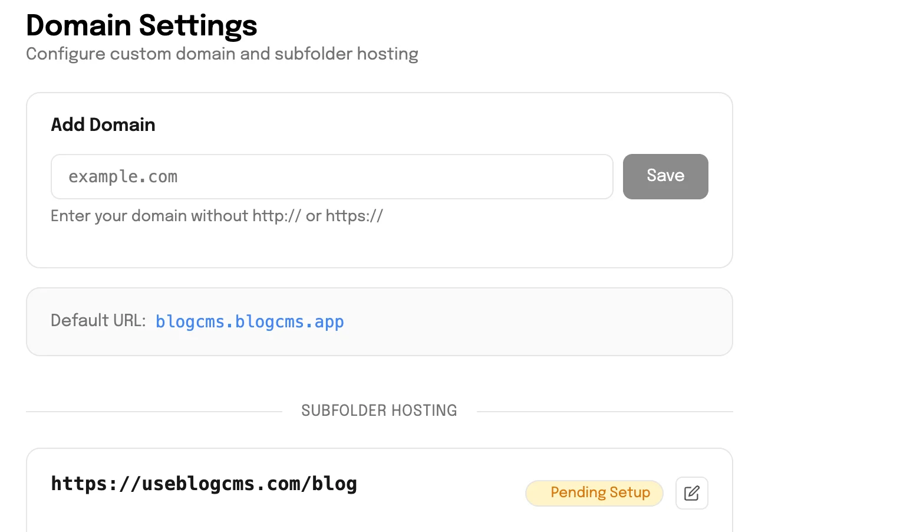Click the 'Configure custom domain' subtitle text
The image size is (923, 532).
click(222, 54)
